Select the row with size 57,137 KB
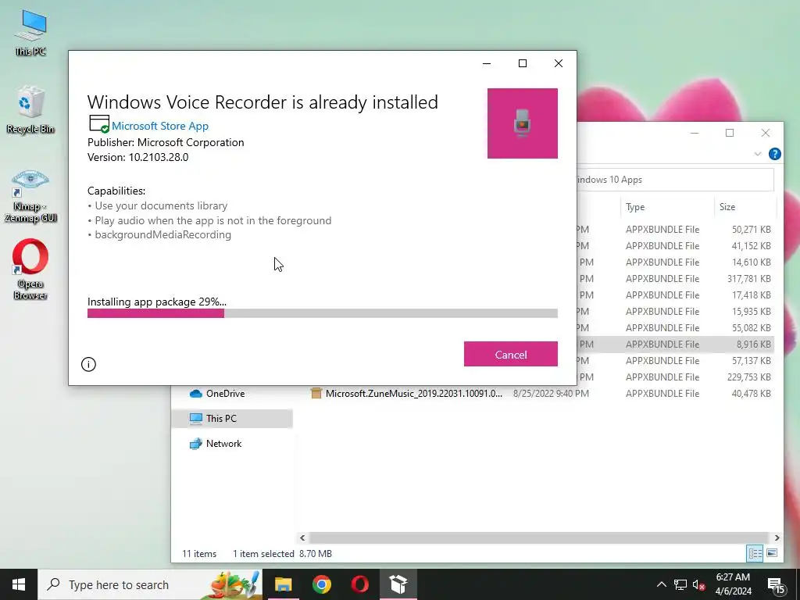Image resolution: width=800 pixels, height=600 pixels. coord(676,361)
